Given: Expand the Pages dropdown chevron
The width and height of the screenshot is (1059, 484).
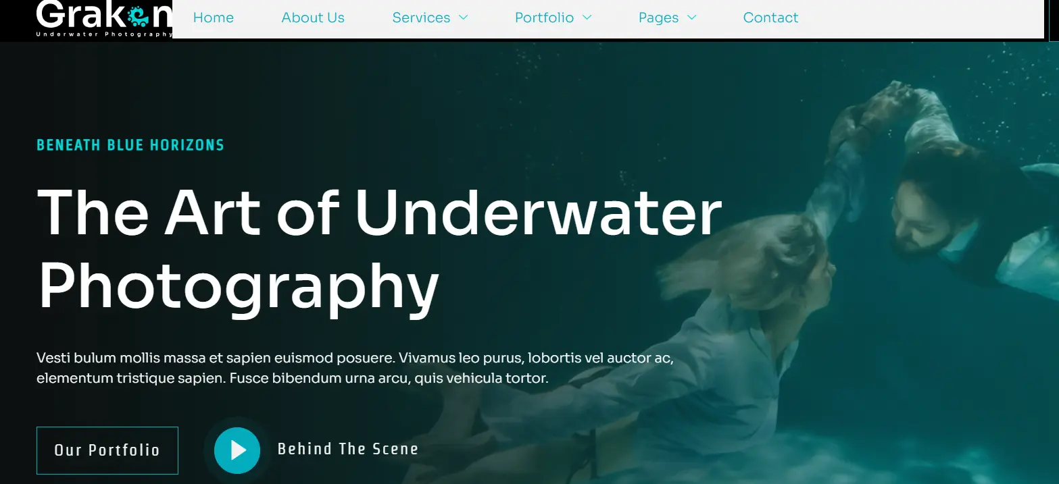Looking at the screenshot, I should pyautogui.click(x=691, y=18).
